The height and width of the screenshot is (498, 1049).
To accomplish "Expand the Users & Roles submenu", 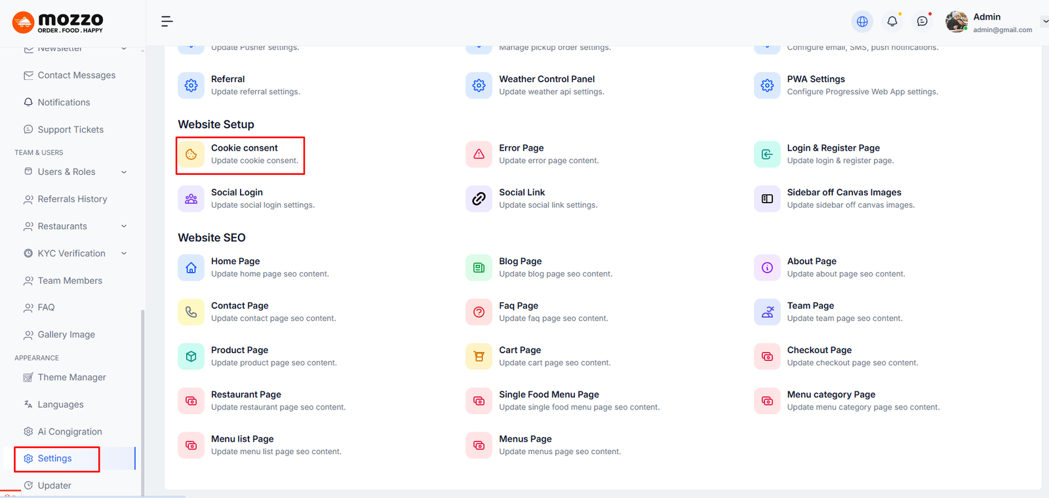I will pos(124,172).
